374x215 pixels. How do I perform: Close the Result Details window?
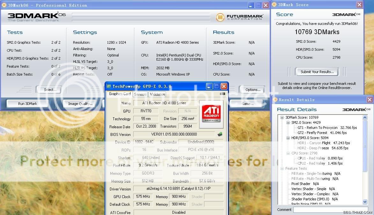pyautogui.click(x=370, y=100)
